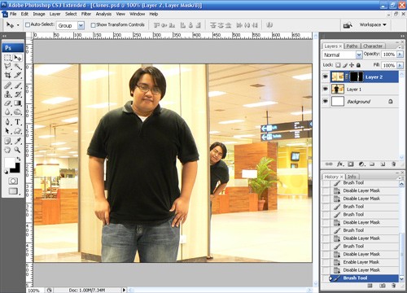Open the File menu

click(13, 14)
